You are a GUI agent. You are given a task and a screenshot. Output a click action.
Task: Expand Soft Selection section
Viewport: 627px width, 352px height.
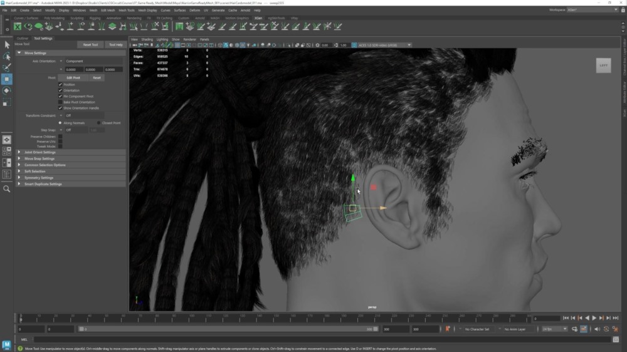coord(70,172)
